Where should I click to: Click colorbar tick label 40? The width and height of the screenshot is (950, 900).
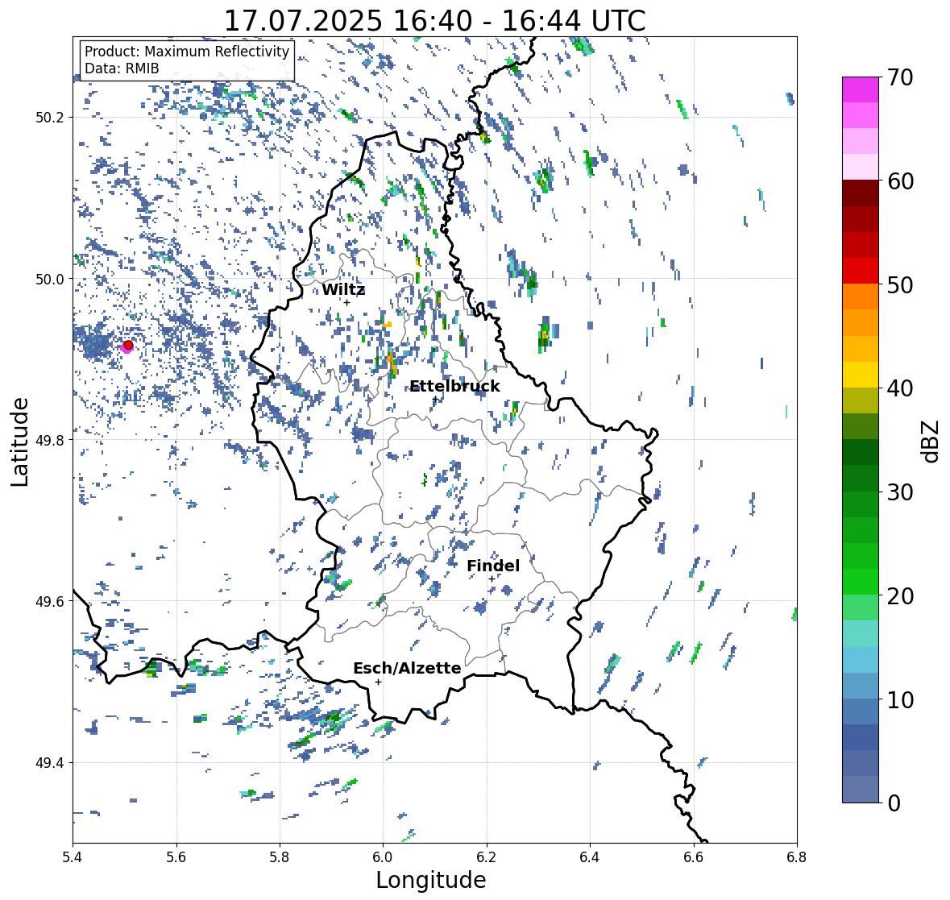pos(900,388)
